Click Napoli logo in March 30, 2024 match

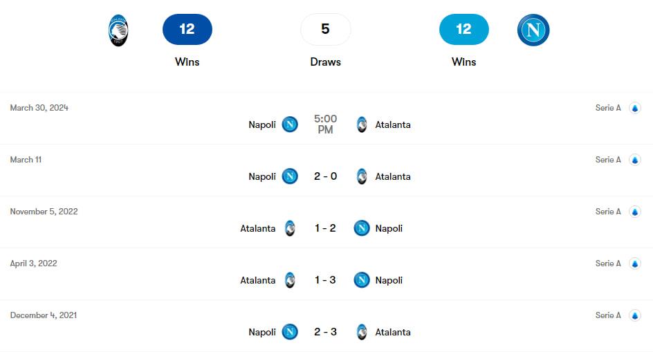point(290,124)
